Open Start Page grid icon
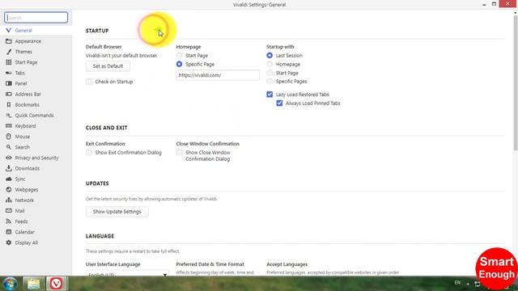 click(x=9, y=62)
